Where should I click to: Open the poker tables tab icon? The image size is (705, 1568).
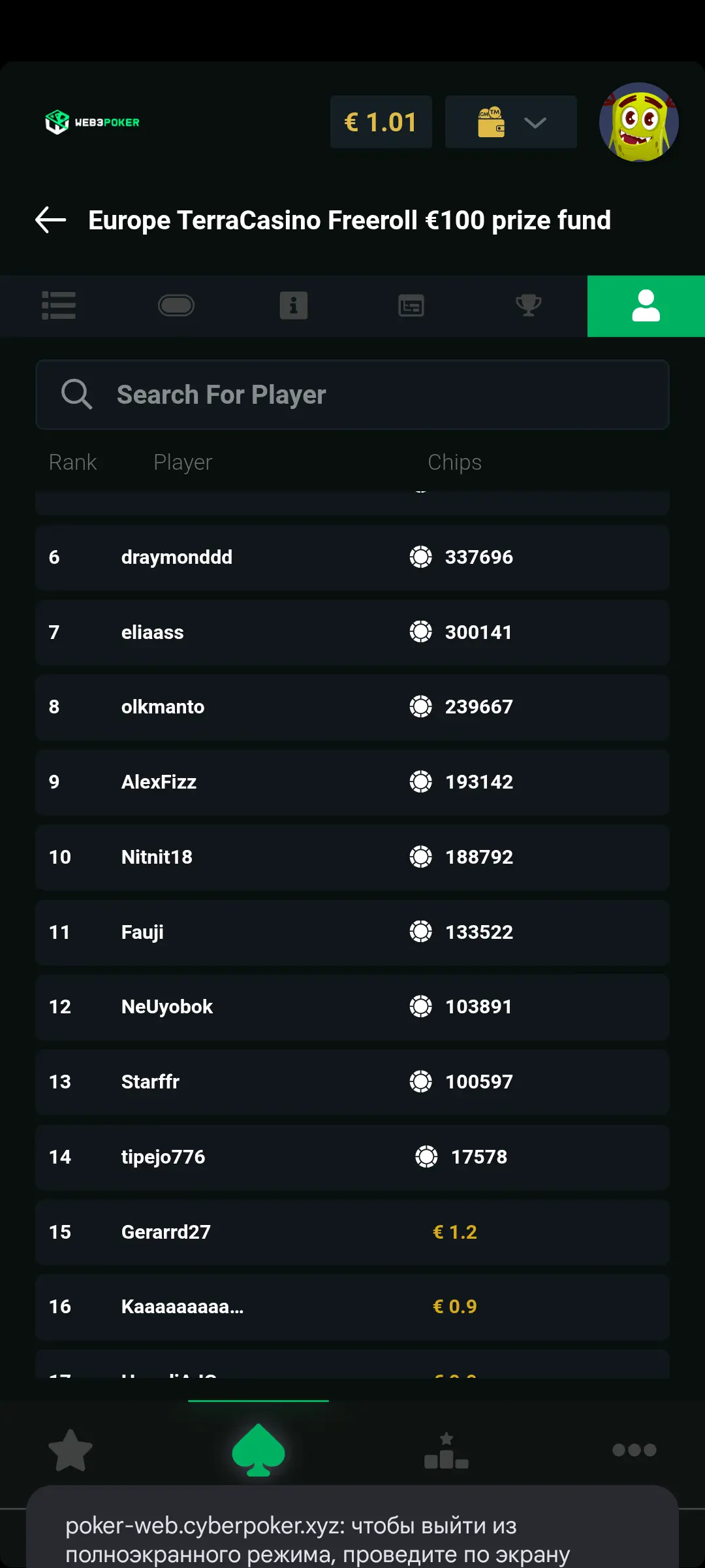[x=176, y=306]
